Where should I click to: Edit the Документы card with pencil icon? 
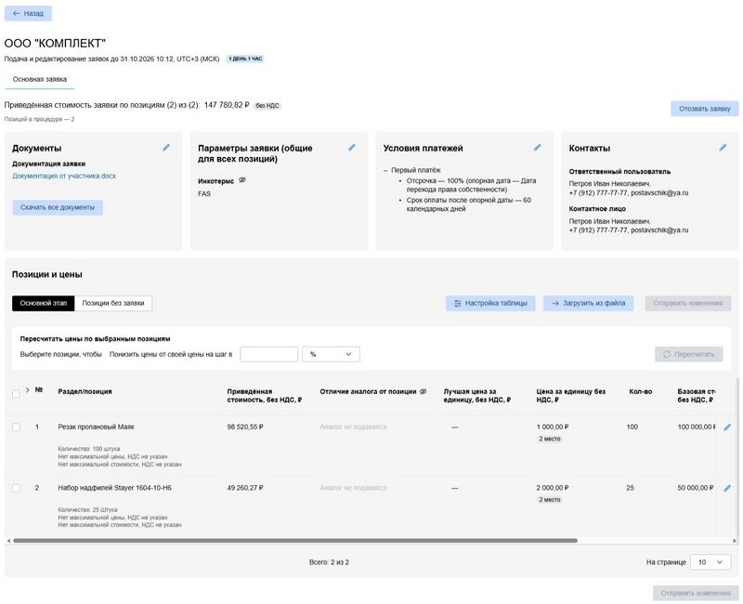[166, 148]
